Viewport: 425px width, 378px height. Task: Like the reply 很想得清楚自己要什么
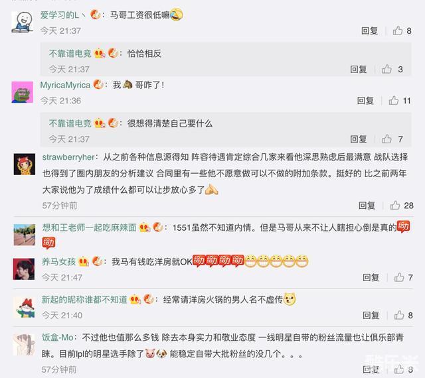(x=386, y=139)
